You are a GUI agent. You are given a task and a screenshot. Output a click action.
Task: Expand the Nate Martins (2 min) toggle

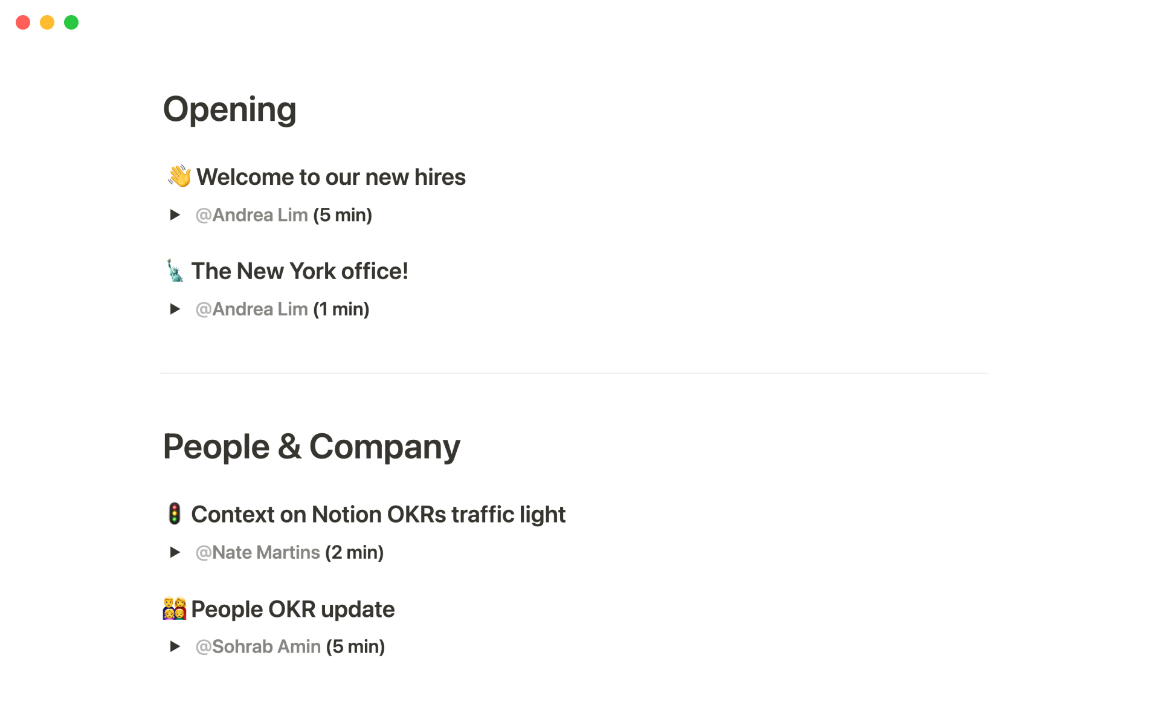[x=175, y=552]
